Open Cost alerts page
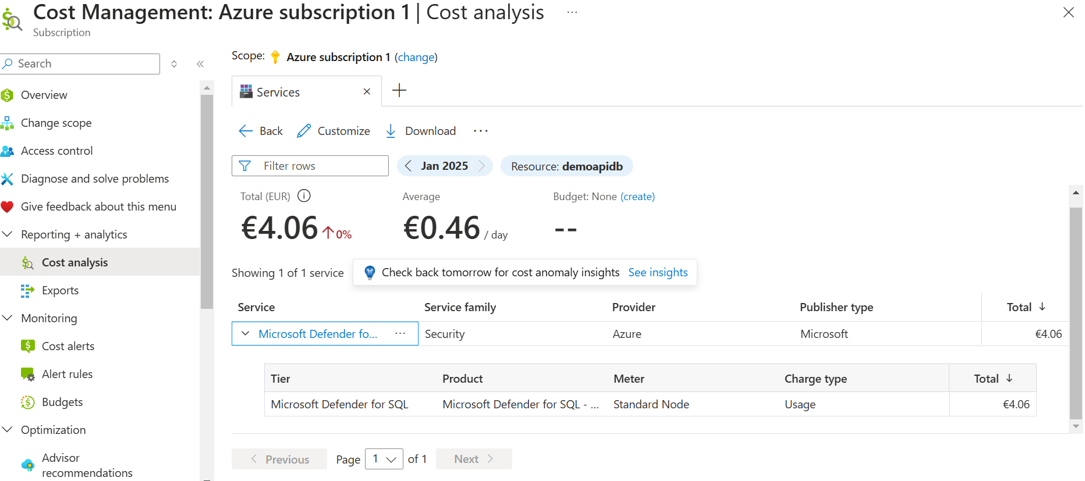Viewport: 1085px width, 481px height. 68,346
